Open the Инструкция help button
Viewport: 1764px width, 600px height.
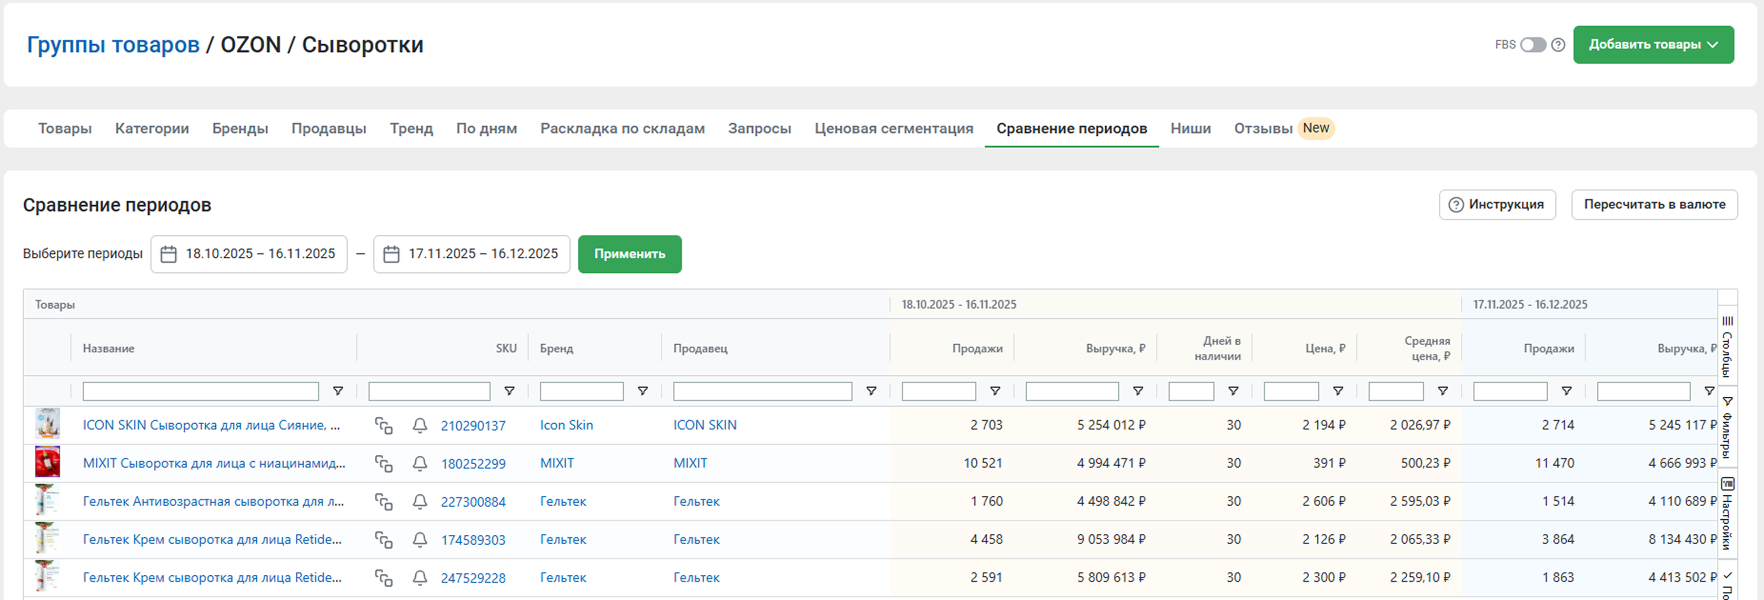click(1497, 204)
